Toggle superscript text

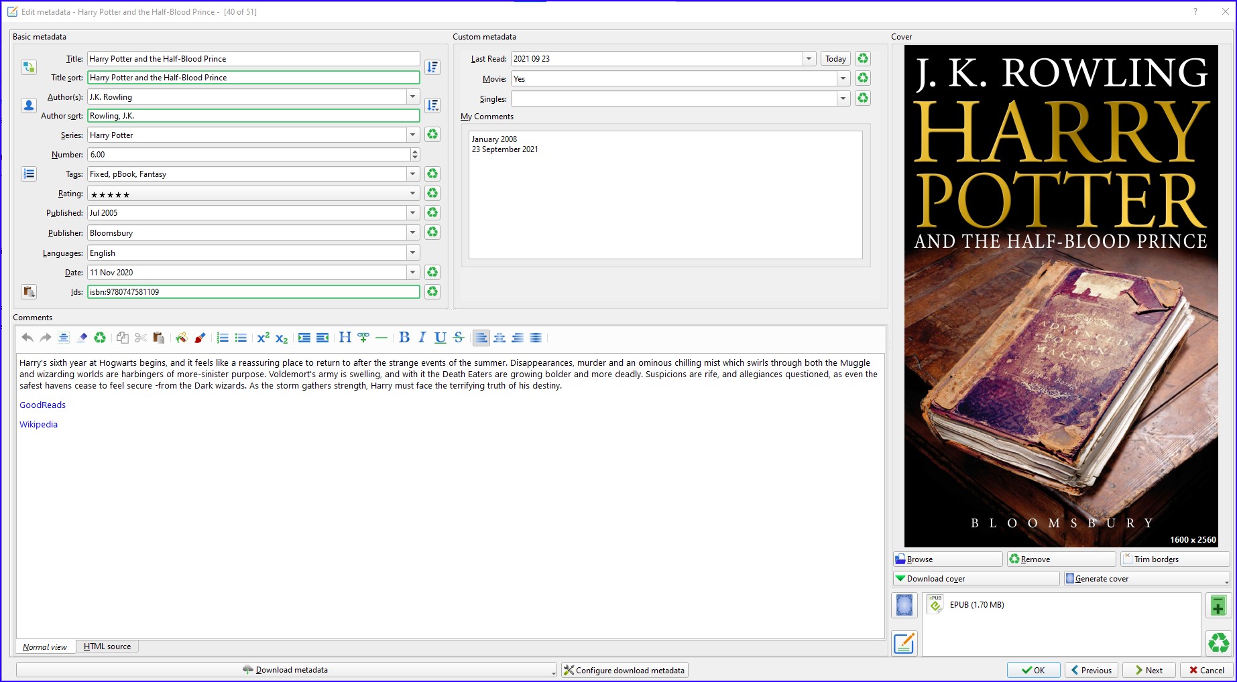click(x=263, y=338)
